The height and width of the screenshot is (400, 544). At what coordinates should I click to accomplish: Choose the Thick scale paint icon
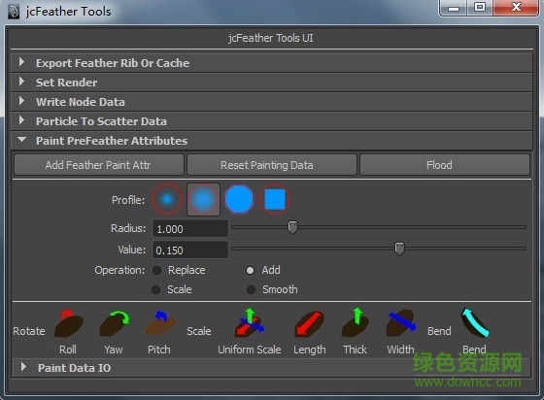[355, 323]
